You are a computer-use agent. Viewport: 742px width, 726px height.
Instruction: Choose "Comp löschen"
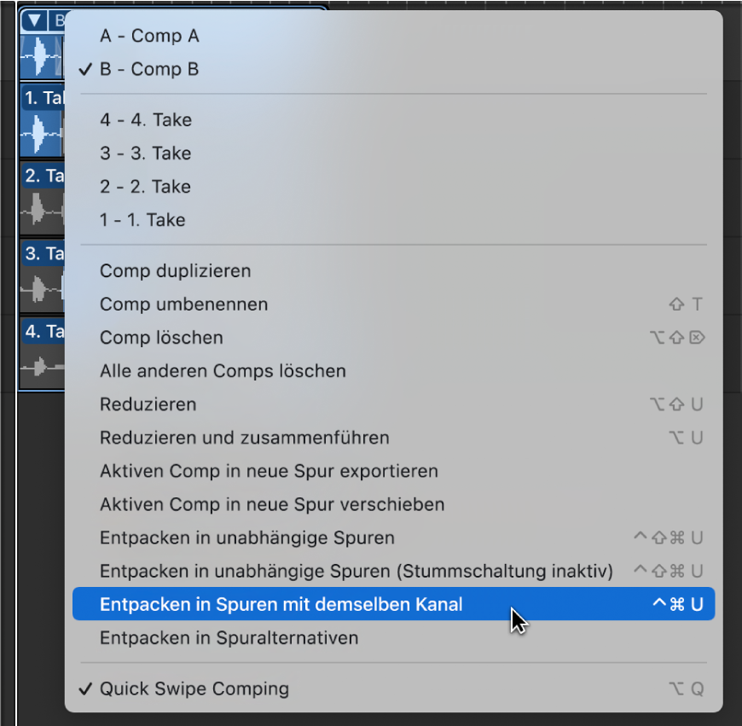pyautogui.click(x=161, y=337)
